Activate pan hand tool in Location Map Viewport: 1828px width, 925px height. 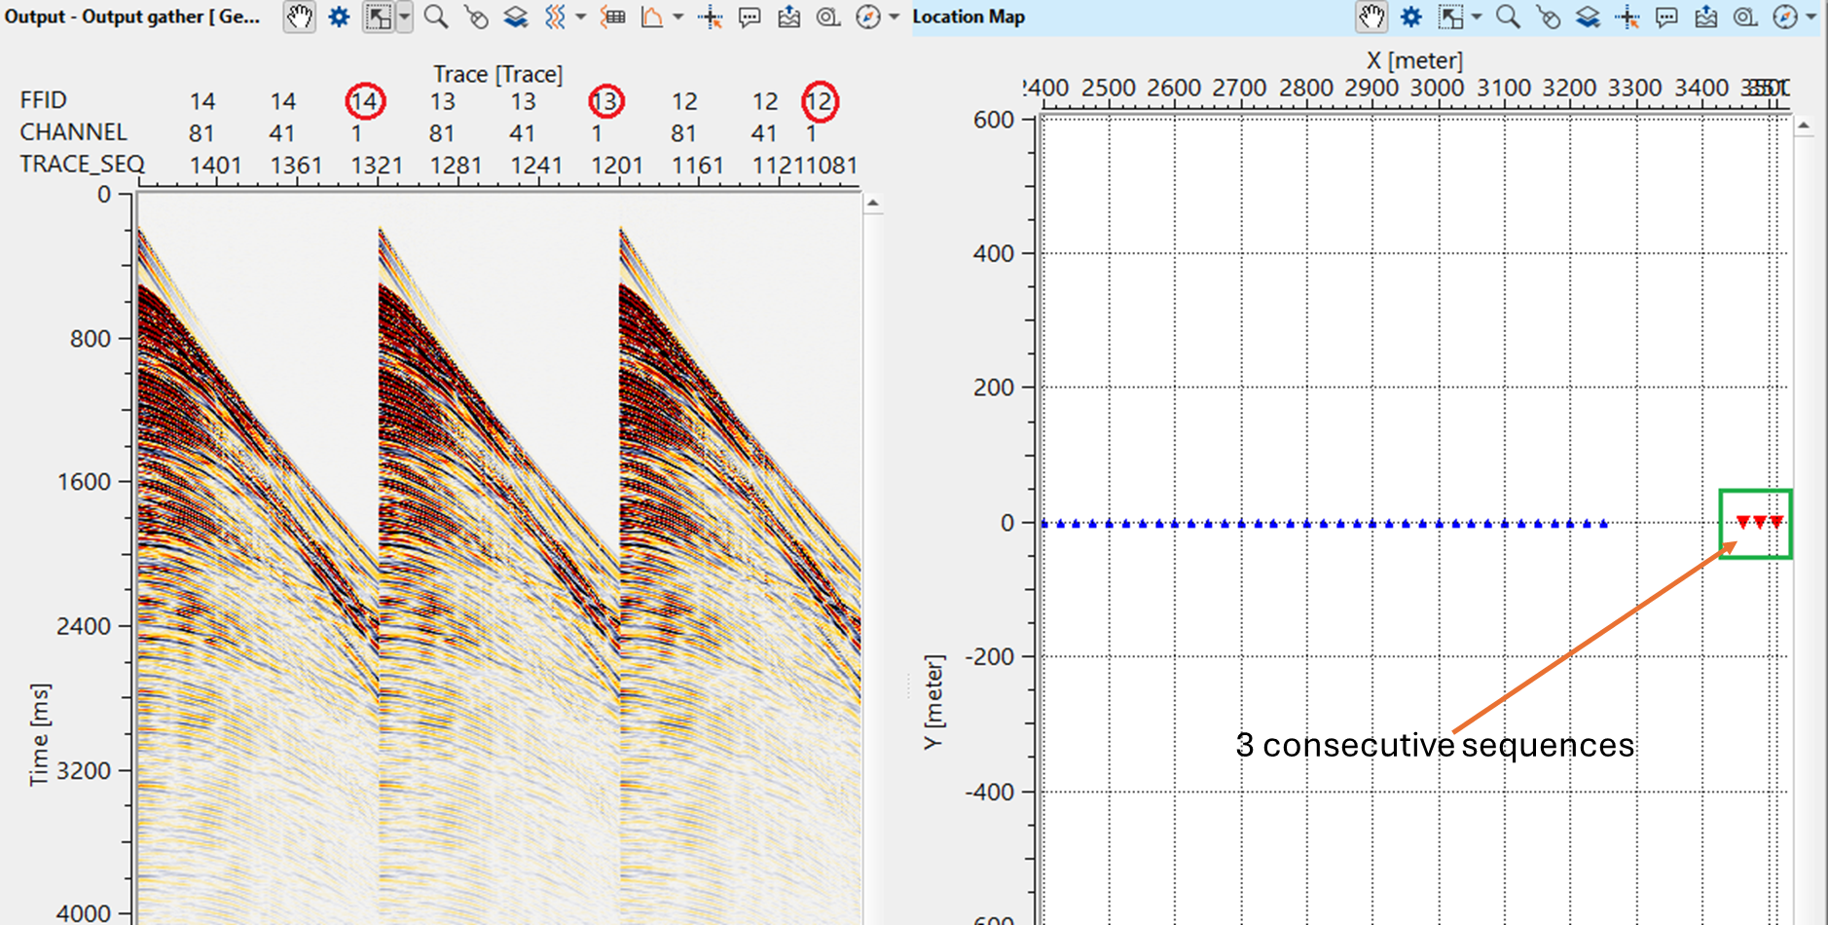pos(1371,18)
